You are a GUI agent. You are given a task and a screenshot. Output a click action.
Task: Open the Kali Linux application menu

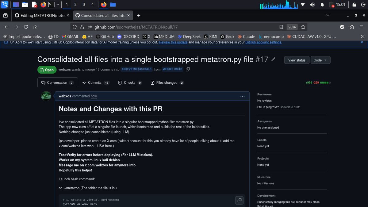tap(5, 5)
